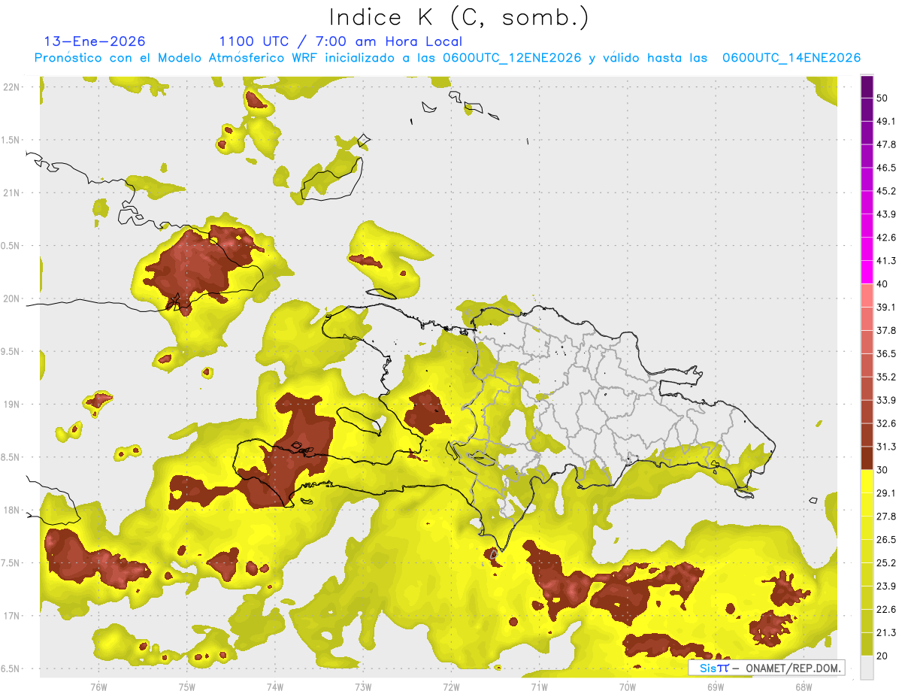Viewport: 902px width, 697px height.
Task: Click the 'SisTT - ONAMET/REP.DOM.' credit label
Action: pyautogui.click(x=767, y=668)
